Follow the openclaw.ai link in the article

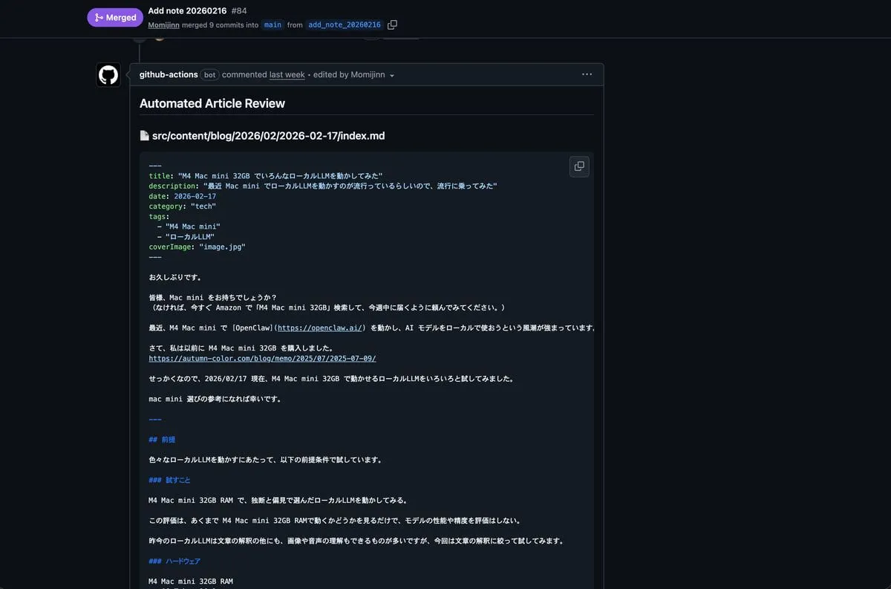[319, 328]
